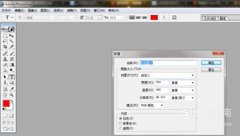Select the Dodge tool

[x=12, y=70]
